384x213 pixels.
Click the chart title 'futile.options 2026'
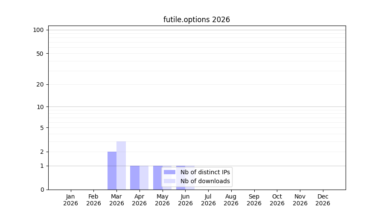(197, 20)
